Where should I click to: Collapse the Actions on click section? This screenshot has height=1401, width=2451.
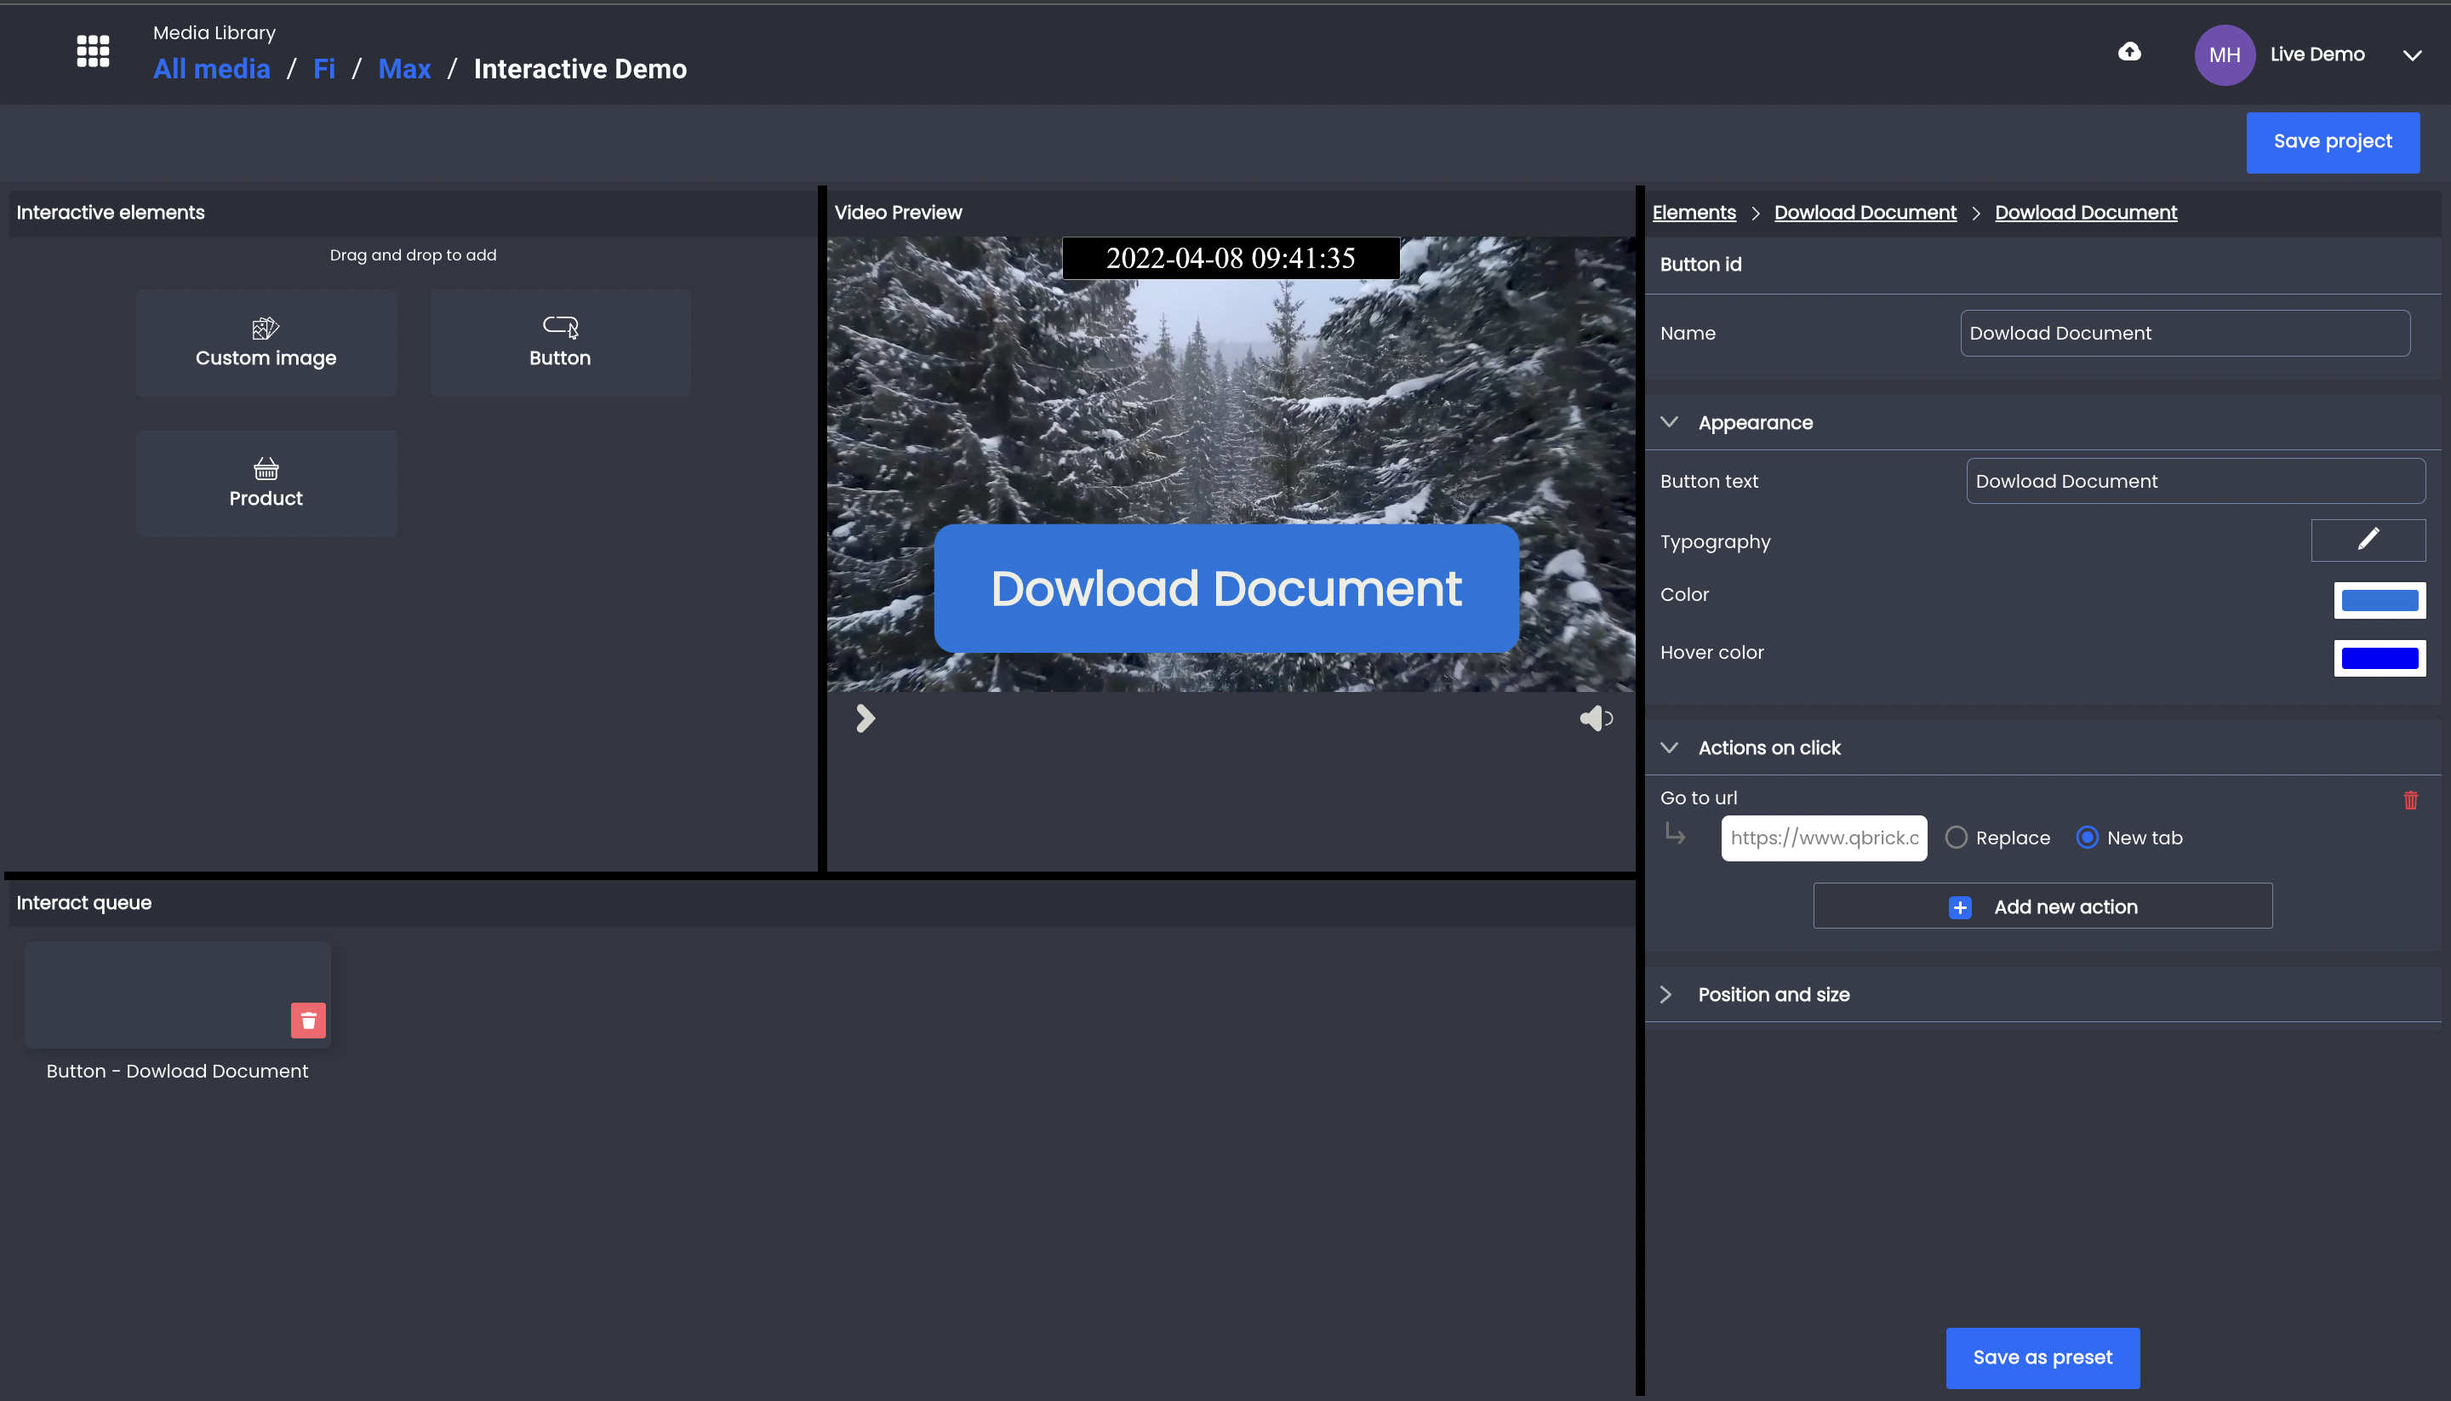(1669, 747)
